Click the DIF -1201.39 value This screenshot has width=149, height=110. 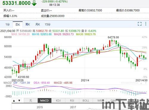tap(22, 83)
